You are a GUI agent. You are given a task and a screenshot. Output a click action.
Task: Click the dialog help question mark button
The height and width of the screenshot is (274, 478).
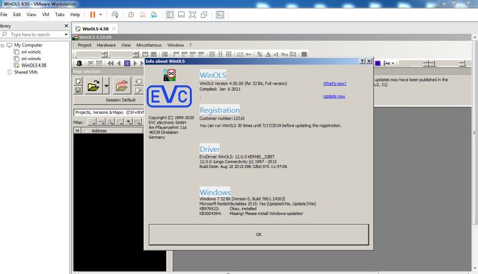[362, 61]
